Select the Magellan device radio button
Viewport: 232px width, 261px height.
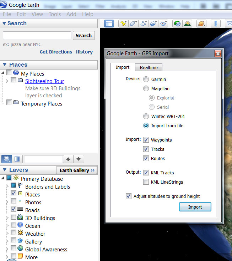click(146, 88)
